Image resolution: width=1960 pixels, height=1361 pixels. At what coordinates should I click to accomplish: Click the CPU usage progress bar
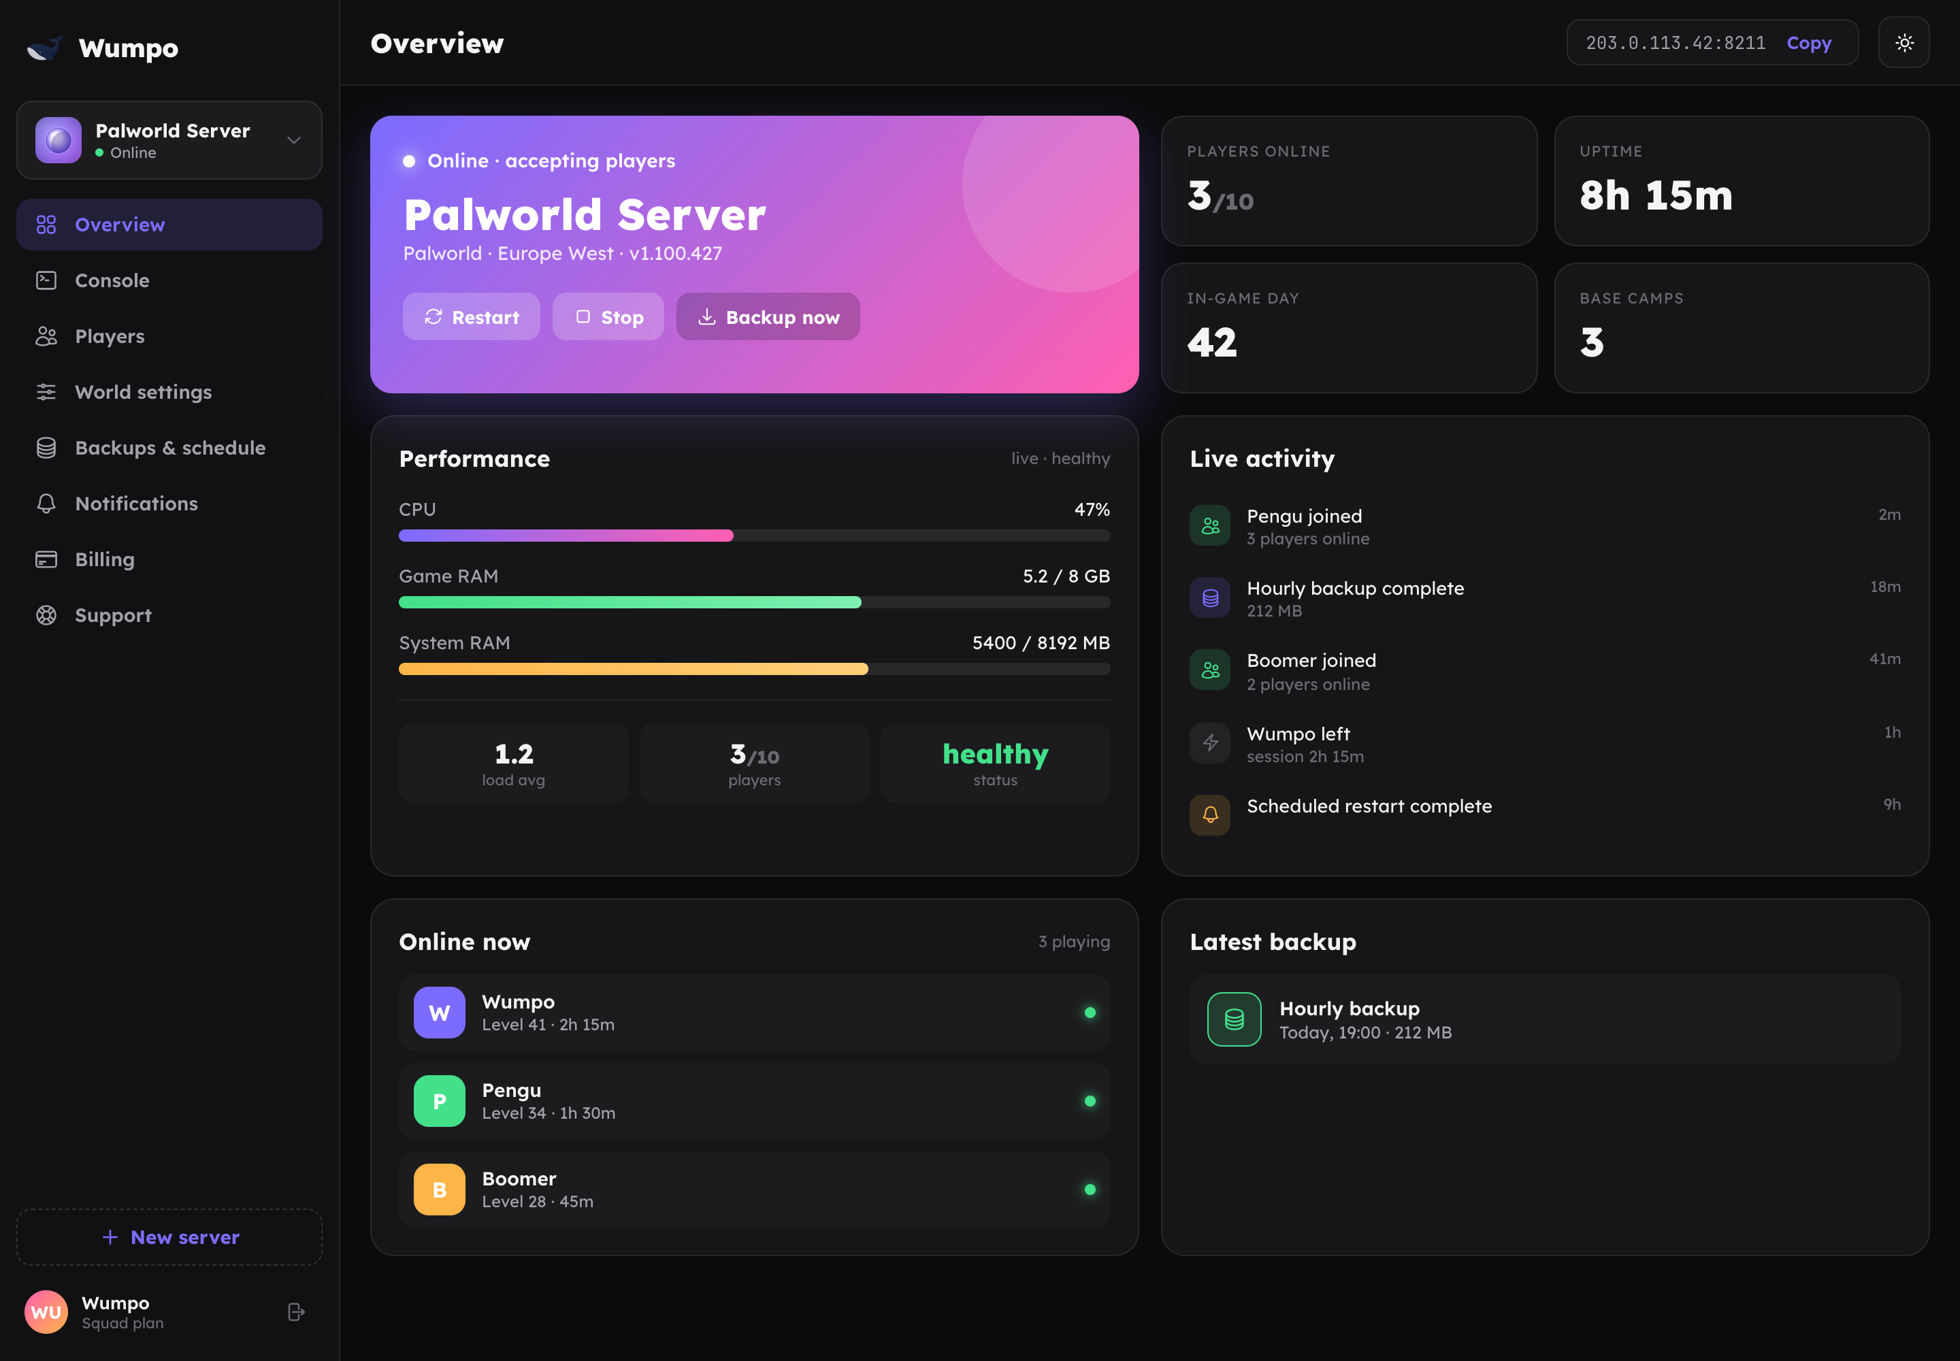pos(754,536)
